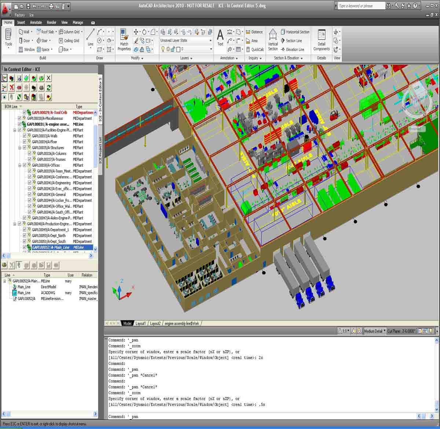Select the Box tool

click(x=64, y=49)
